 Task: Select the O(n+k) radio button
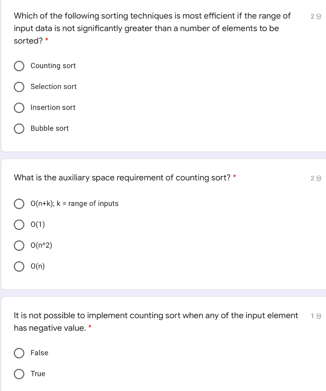[x=19, y=204]
